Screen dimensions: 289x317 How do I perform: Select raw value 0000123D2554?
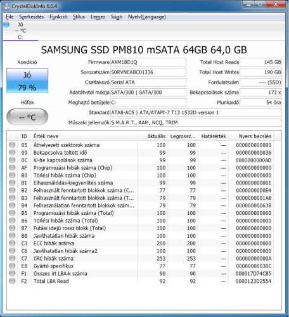[x=254, y=281]
